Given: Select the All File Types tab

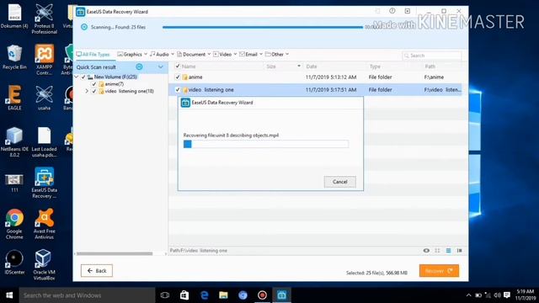Looking at the screenshot, I should click(93, 54).
